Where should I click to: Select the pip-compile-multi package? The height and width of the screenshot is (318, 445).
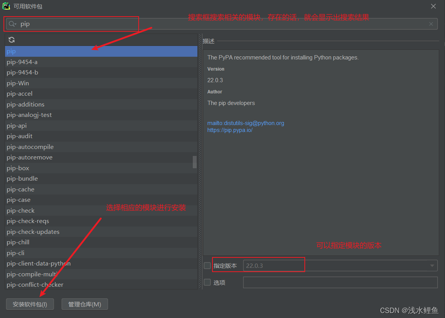coord(101,274)
